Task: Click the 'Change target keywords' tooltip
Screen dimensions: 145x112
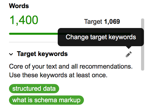Action: click(x=101, y=37)
